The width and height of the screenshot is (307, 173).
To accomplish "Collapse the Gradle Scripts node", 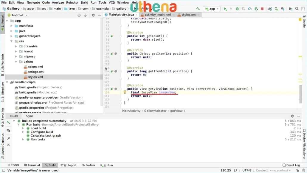I will [7, 82].
